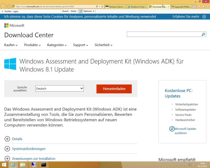Click the network icon in the system tray

click(x=190, y=165)
